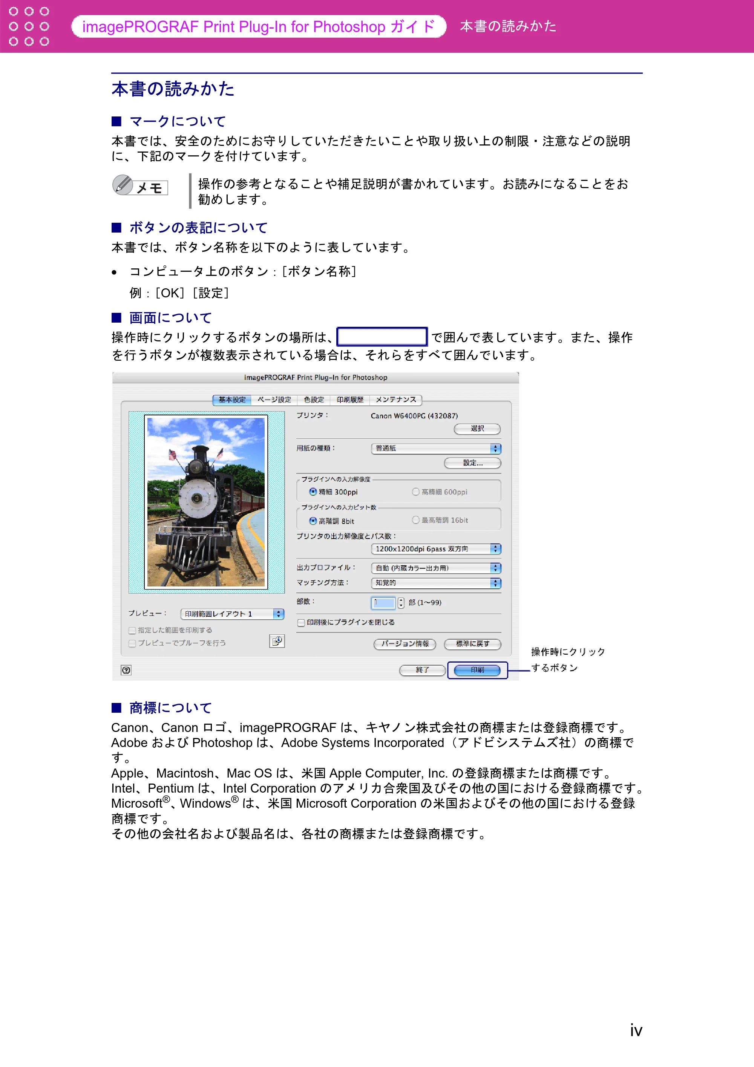
Task: Switch to the ページ設定 tab
Action: pos(274,400)
